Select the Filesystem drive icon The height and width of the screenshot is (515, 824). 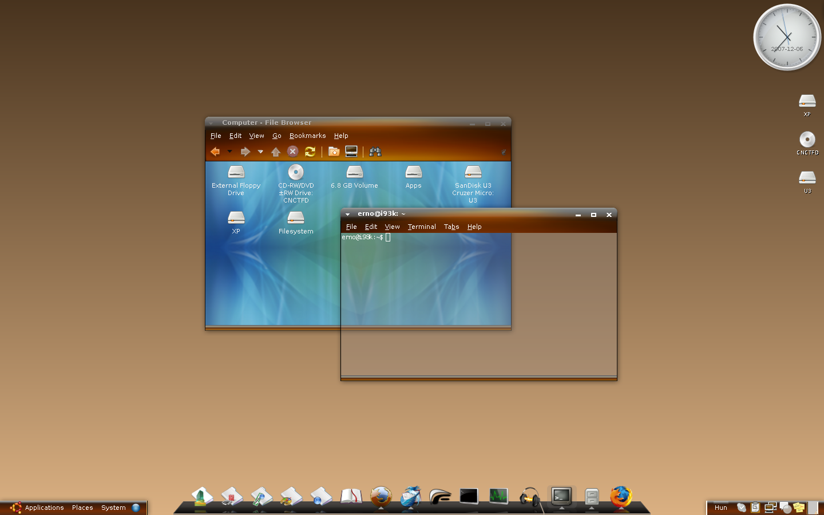point(296,223)
